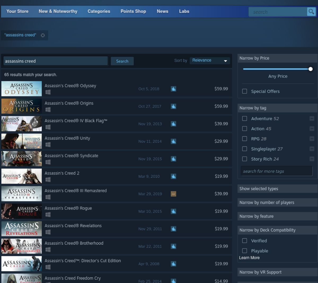Click the review thumb icon for Black Flag
The height and width of the screenshot is (283, 318).
[x=173, y=124]
